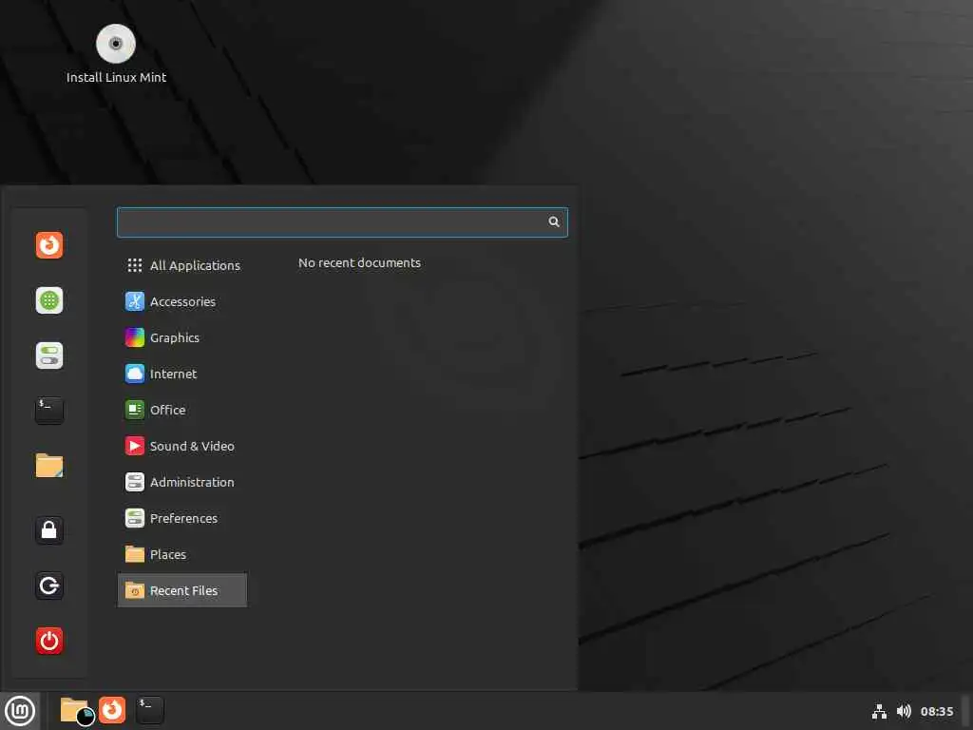973x730 pixels.
Task: Open Files from the bottom panel
Action: 75,710
